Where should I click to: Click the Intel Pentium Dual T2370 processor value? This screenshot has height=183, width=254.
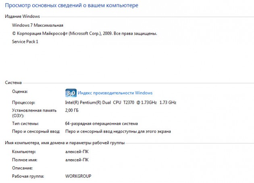pos(121,103)
